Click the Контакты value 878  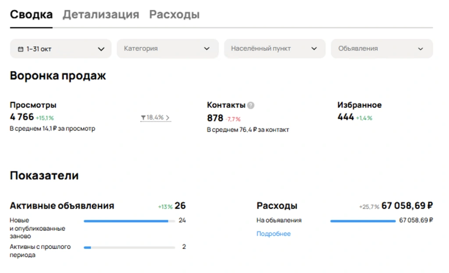(215, 118)
